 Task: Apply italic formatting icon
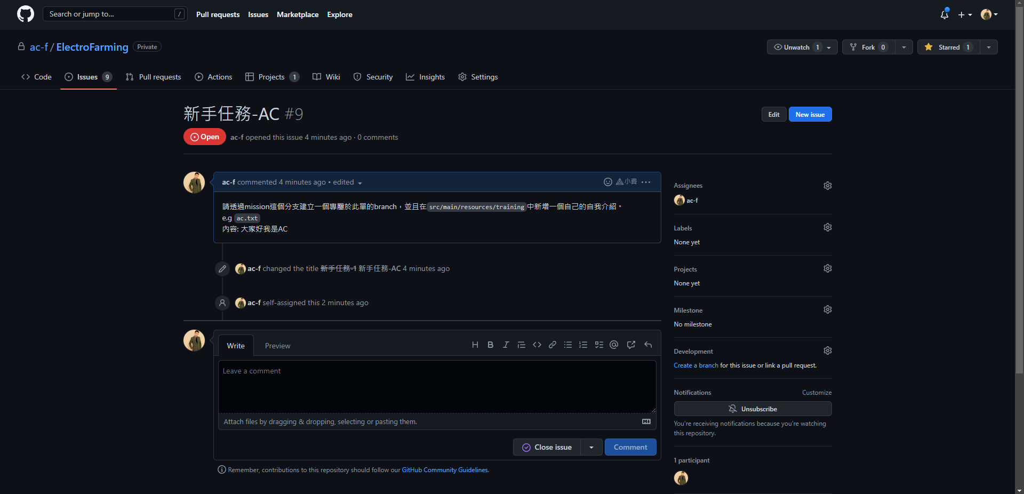506,345
